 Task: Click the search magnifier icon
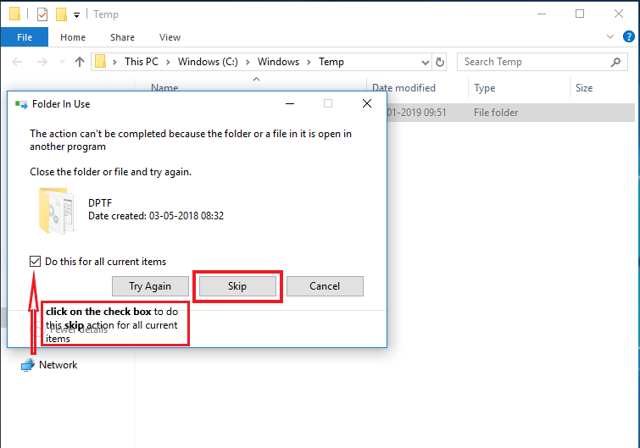click(615, 62)
